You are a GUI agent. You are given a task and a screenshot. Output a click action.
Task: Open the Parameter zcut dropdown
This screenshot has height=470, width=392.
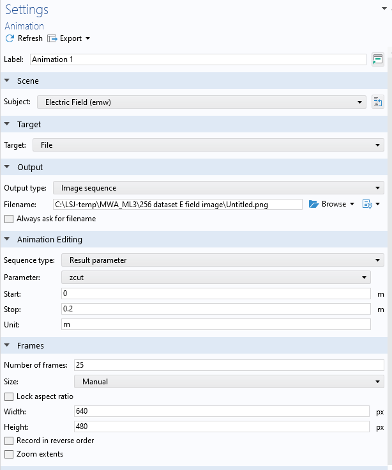216,277
